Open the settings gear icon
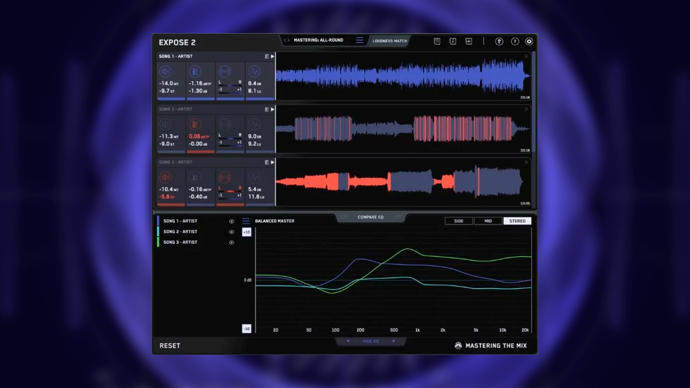Viewport: 690px width, 388px height. [x=529, y=41]
